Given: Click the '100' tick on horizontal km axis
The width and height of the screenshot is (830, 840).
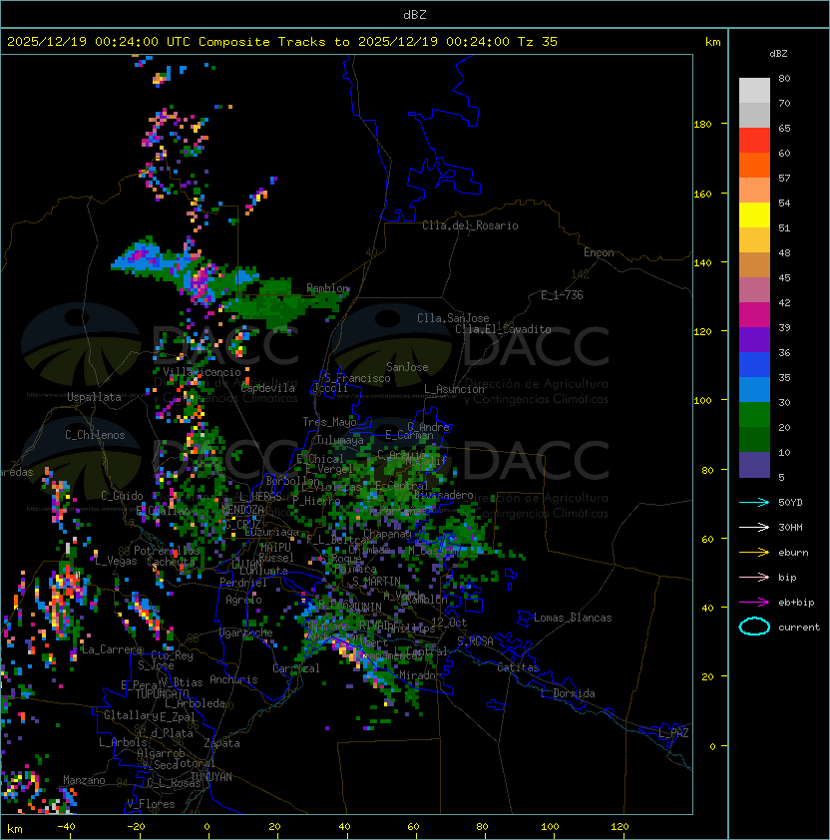Looking at the screenshot, I should point(550,827).
